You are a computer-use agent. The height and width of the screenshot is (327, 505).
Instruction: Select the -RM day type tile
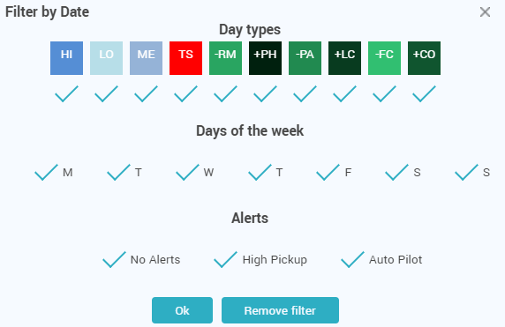pyautogui.click(x=225, y=58)
